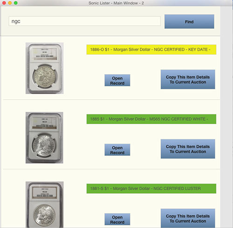Select the green 1885 $1 MS65 title
This screenshot has height=228, width=233.
tap(151, 119)
